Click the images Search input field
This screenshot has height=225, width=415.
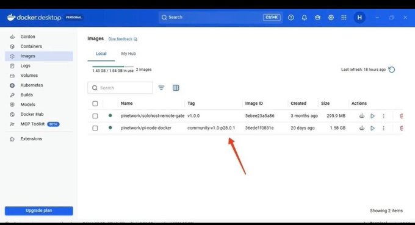[x=120, y=88]
